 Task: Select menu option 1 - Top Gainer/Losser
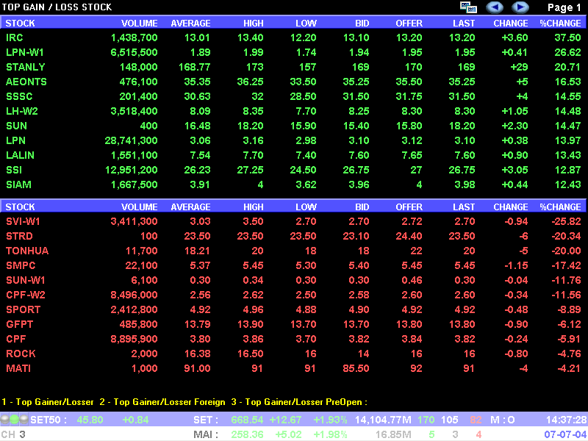(48, 402)
